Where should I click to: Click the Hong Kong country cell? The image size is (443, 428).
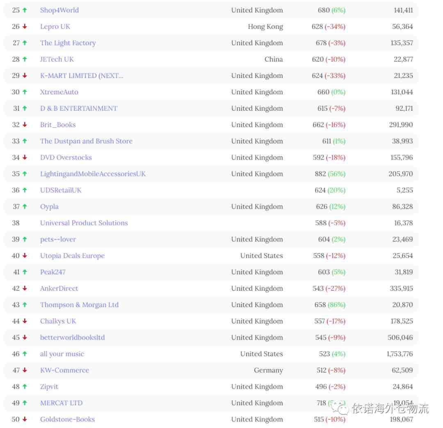tap(265, 27)
